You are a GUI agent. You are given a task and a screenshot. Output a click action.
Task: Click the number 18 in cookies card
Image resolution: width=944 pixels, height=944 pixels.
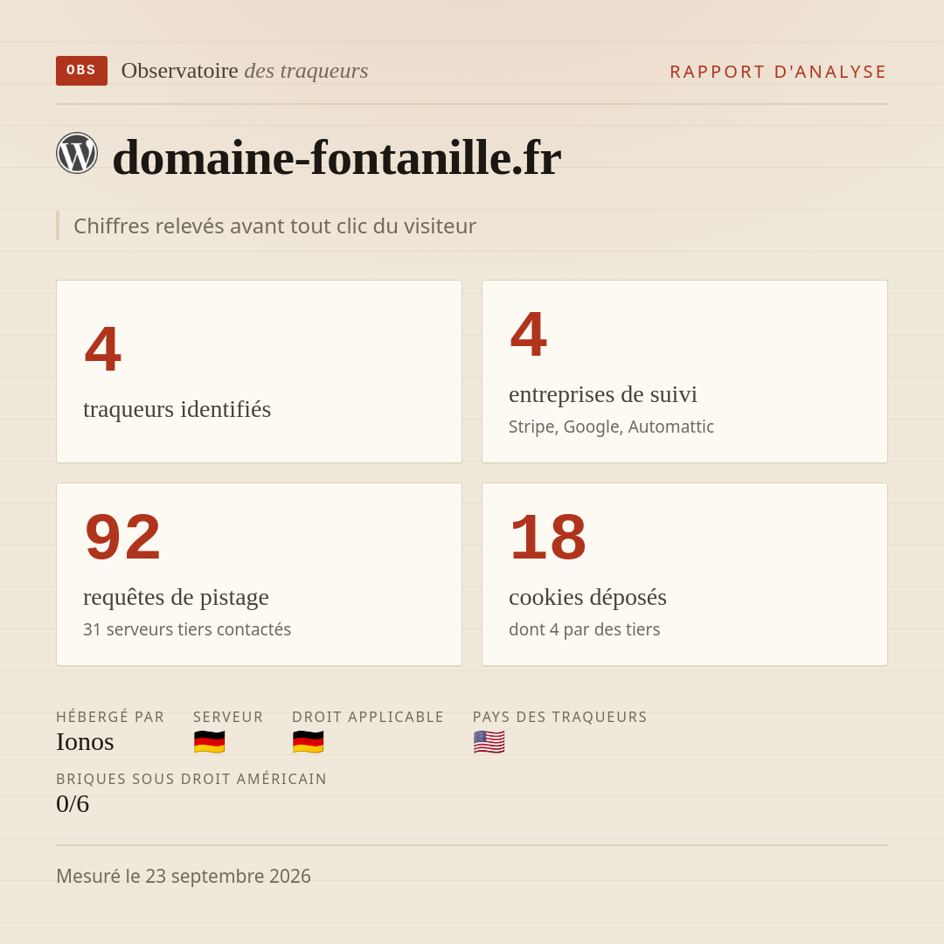click(x=548, y=537)
